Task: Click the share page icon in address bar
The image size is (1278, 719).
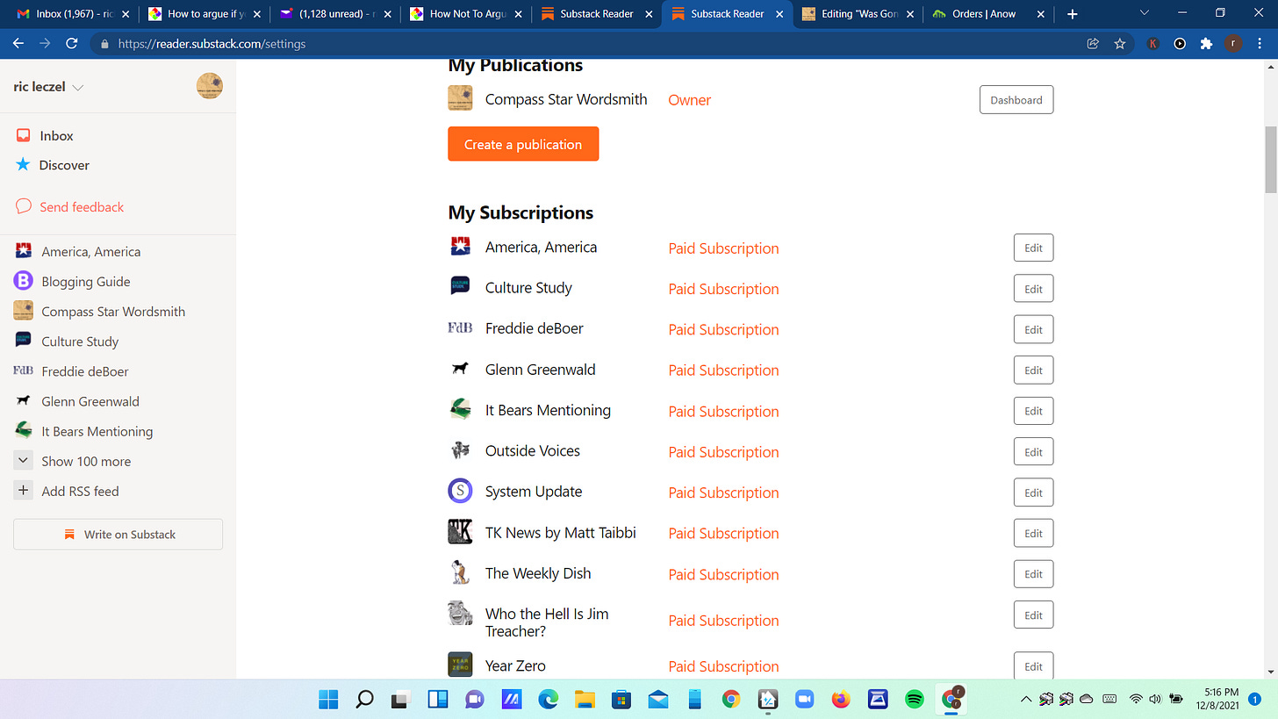Action: tap(1093, 43)
